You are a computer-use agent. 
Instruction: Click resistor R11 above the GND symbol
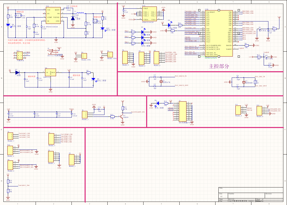coord(8,191)
